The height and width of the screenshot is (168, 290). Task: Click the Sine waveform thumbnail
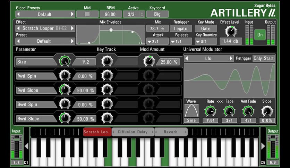tap(191, 111)
